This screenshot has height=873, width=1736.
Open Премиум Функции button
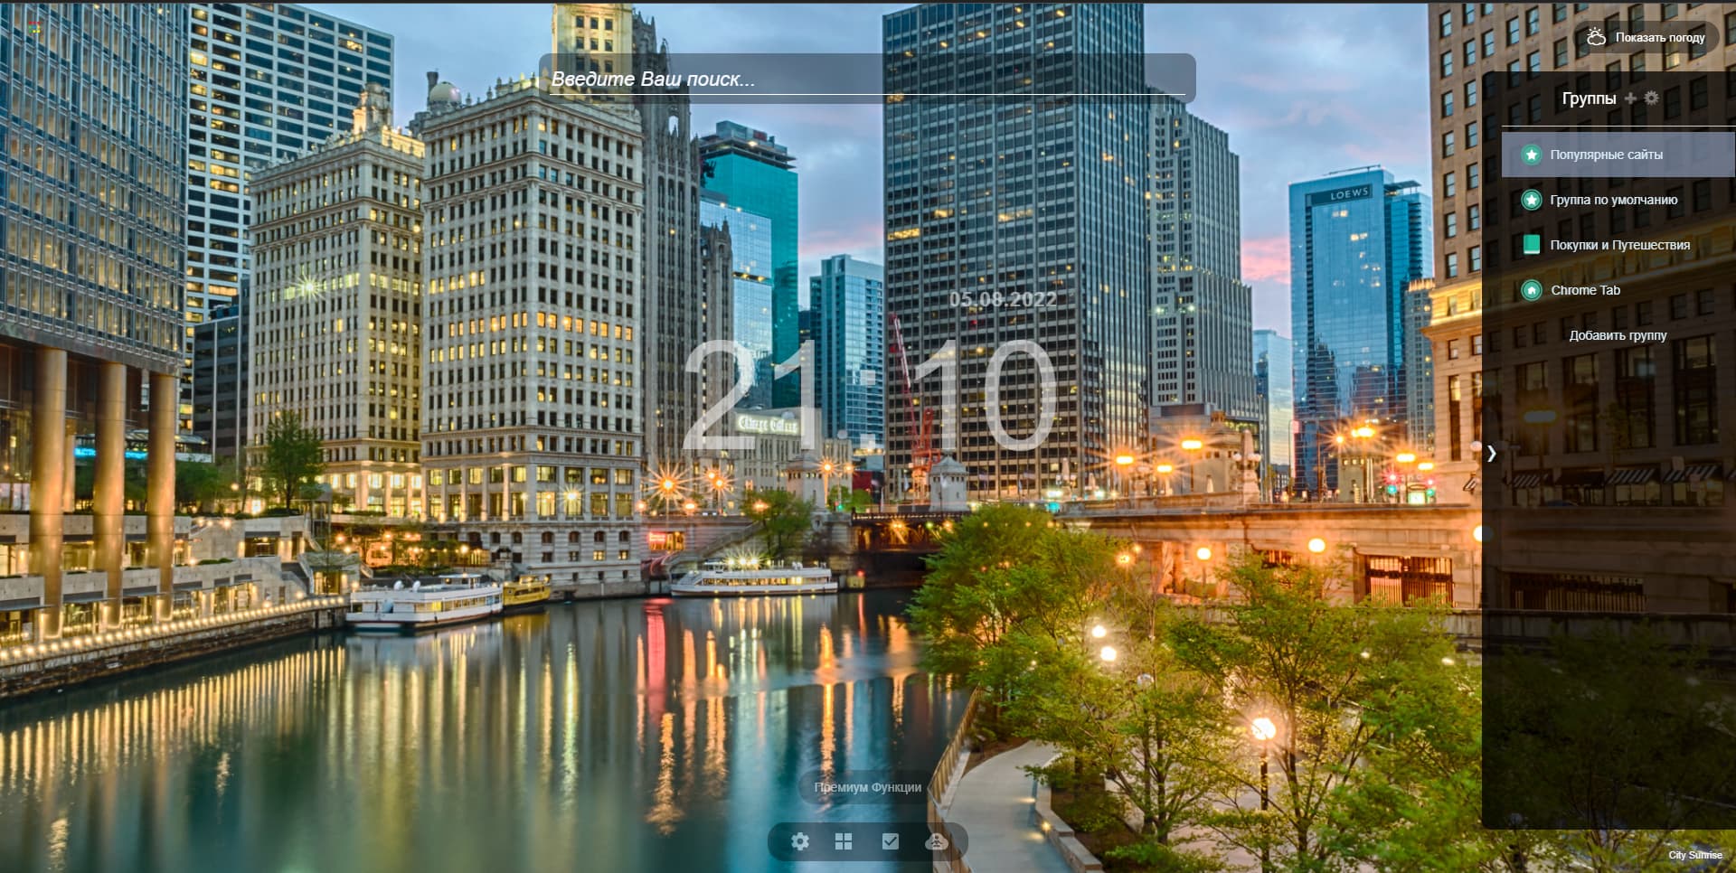(x=867, y=787)
